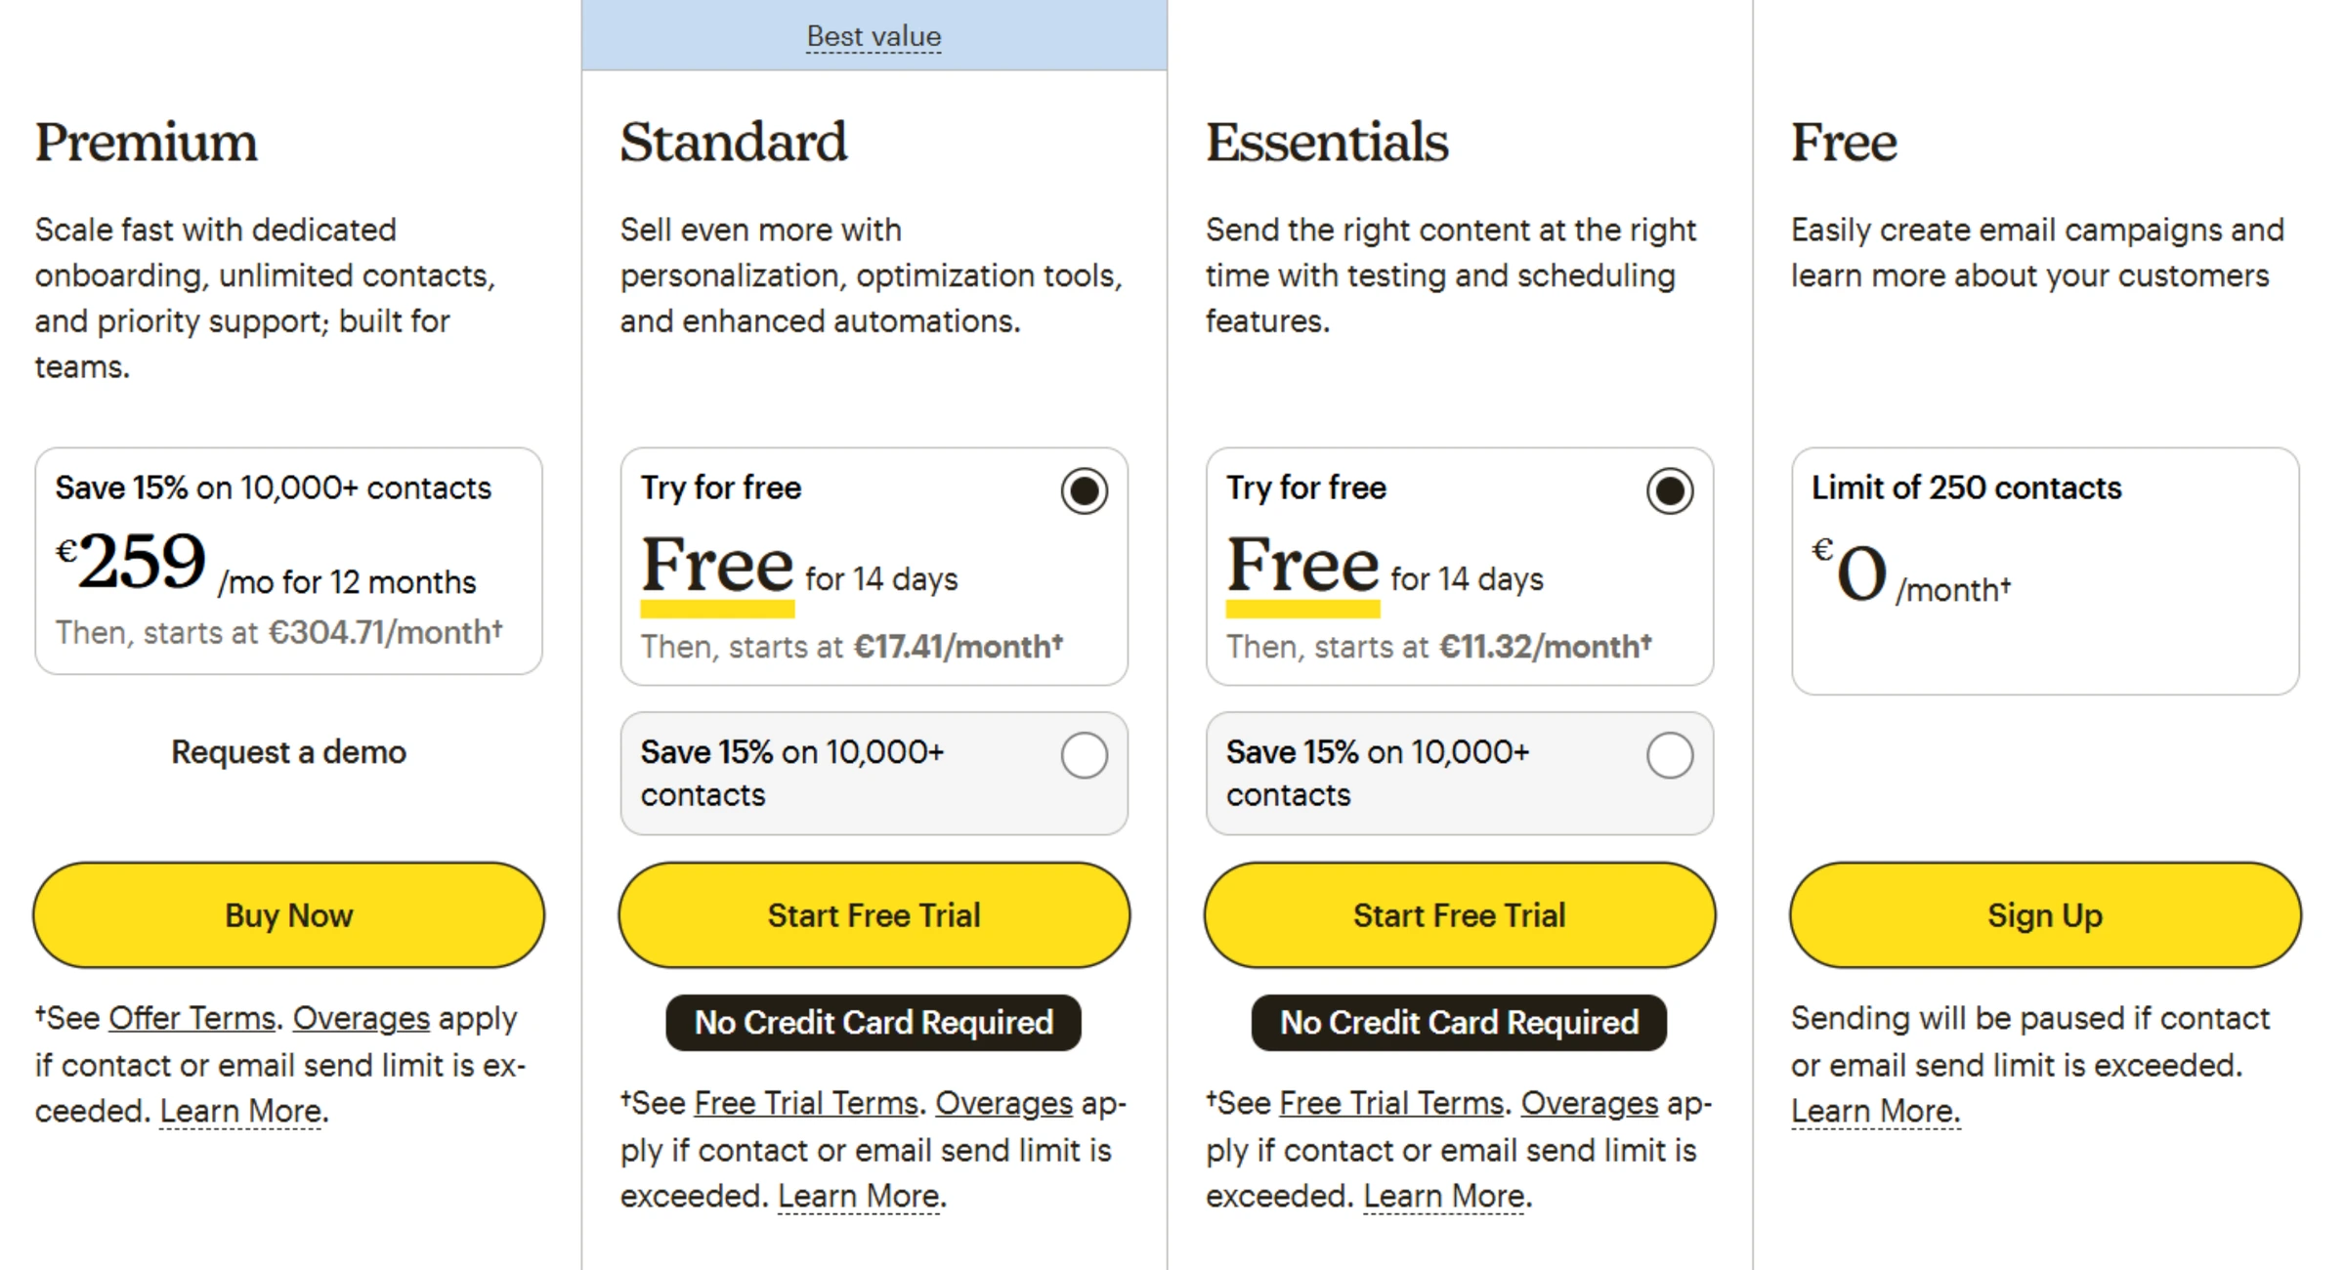Click the Premium plan heading
Screen dimensions: 2345x1270
coord(145,143)
